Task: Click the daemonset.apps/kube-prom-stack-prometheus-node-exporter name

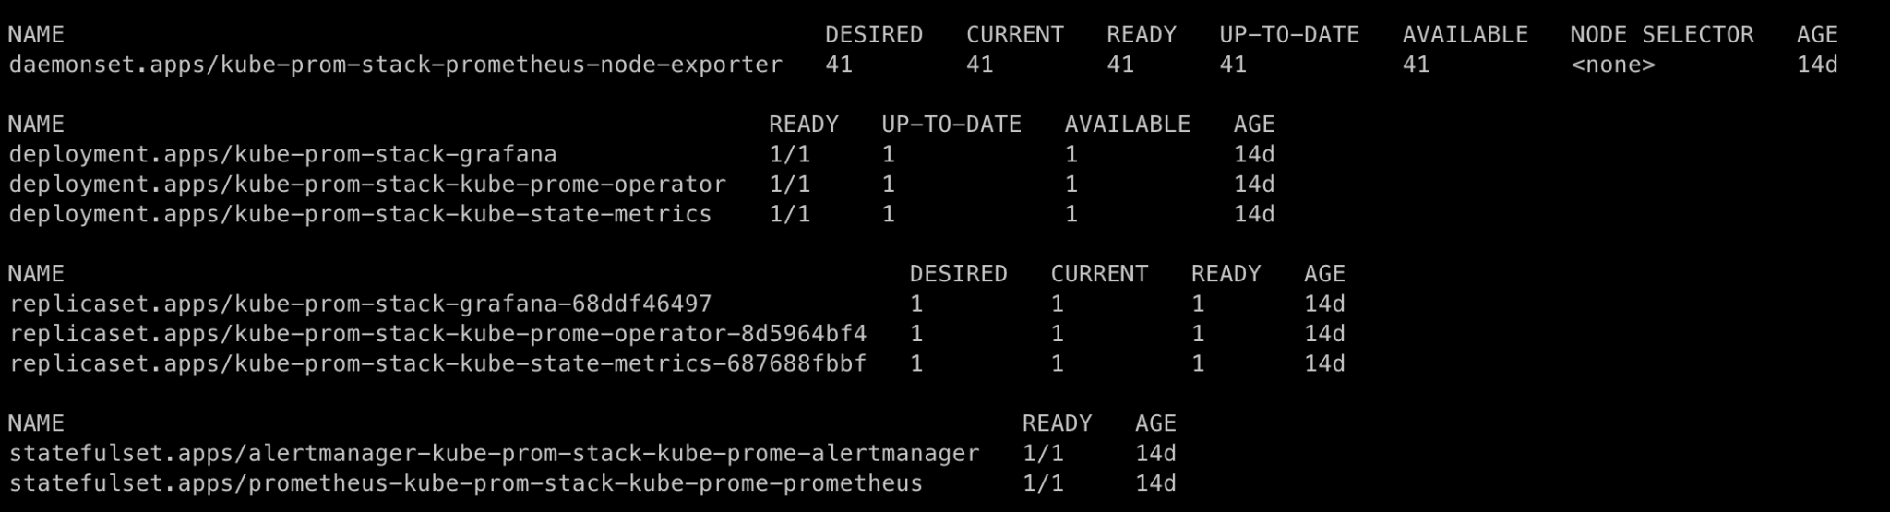Action: click(x=395, y=65)
